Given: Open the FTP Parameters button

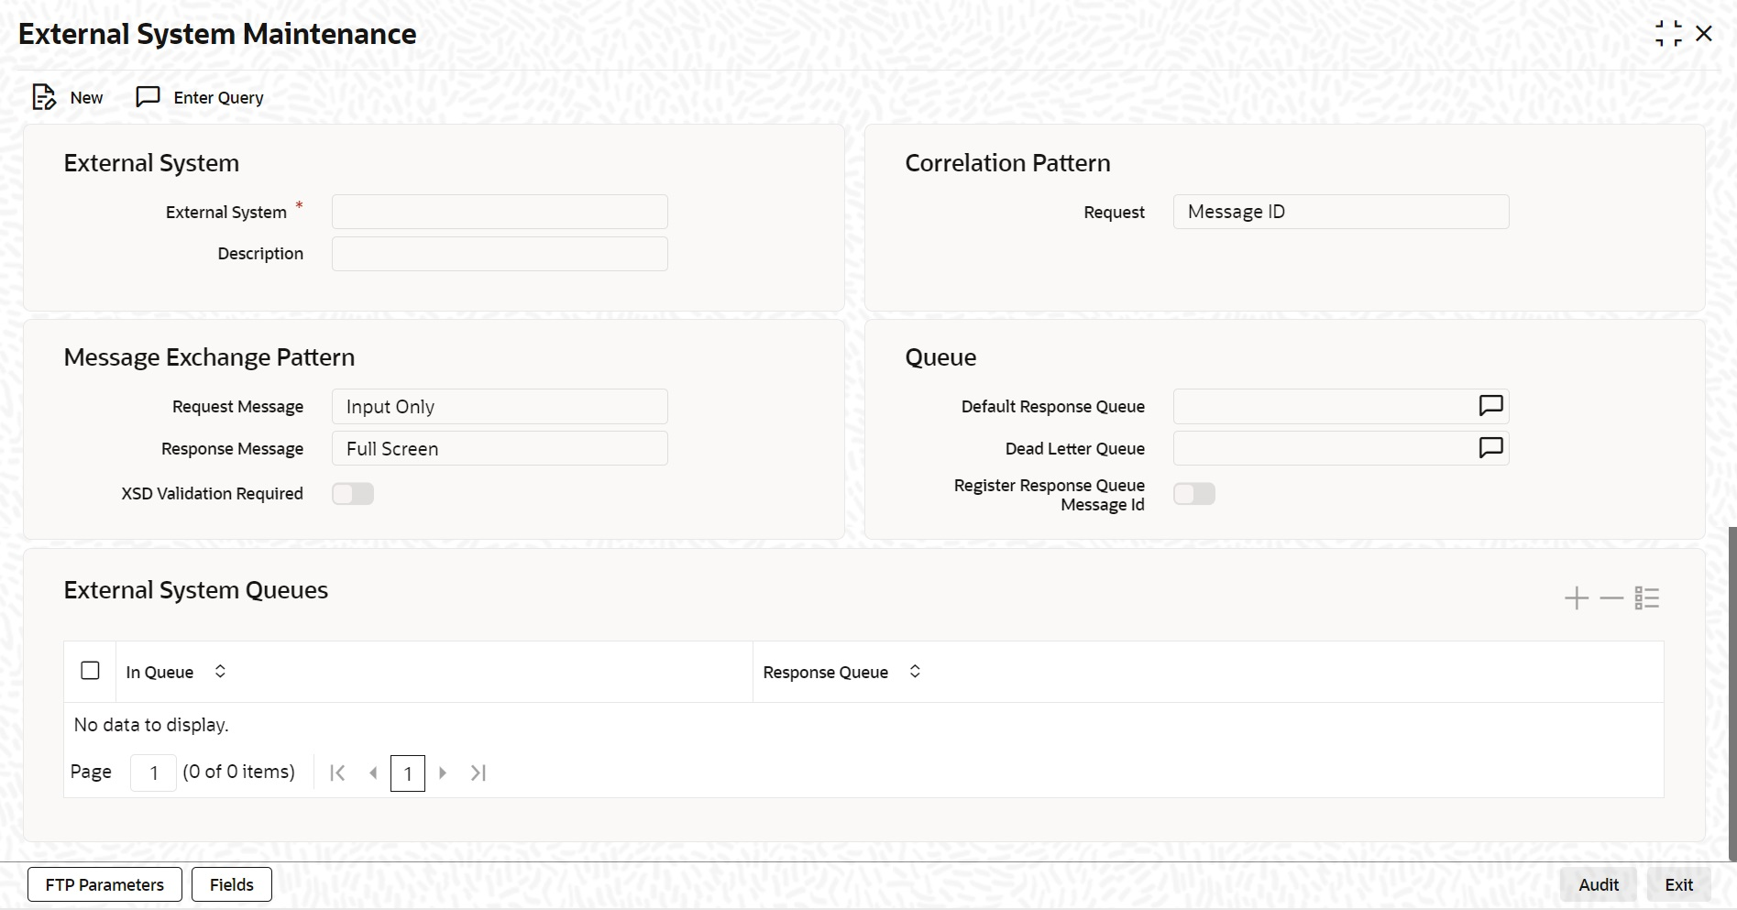Looking at the screenshot, I should 104,884.
